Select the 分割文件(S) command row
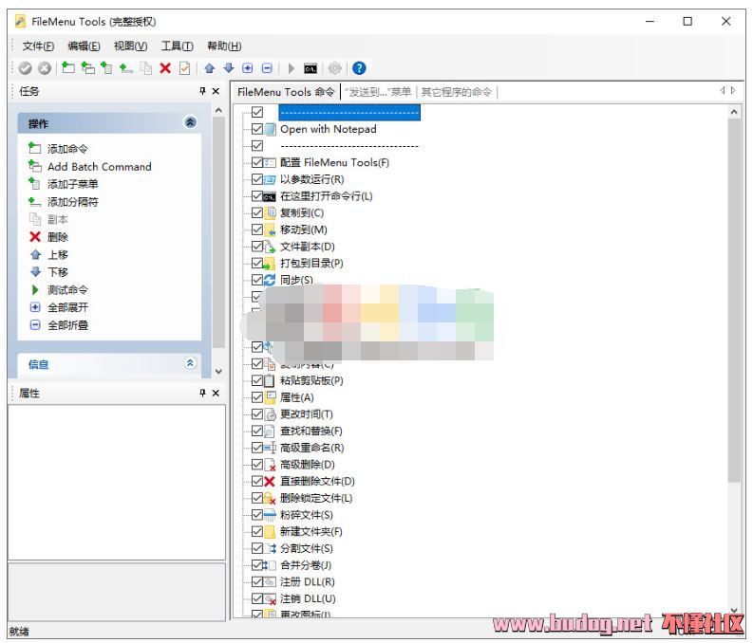 [x=307, y=548]
